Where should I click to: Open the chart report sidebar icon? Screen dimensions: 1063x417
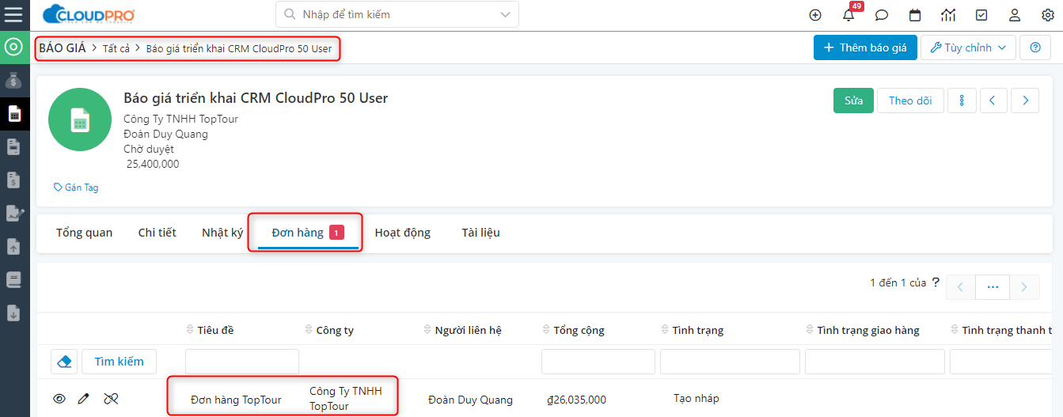(x=13, y=213)
